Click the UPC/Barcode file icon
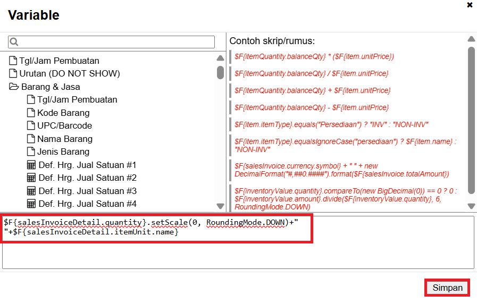Viewport: 477px width, 303px height. (31, 125)
